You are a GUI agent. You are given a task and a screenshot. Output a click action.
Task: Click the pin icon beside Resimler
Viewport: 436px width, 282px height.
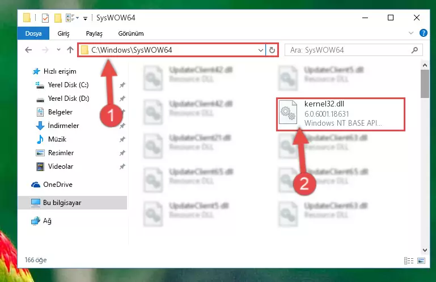(x=122, y=153)
